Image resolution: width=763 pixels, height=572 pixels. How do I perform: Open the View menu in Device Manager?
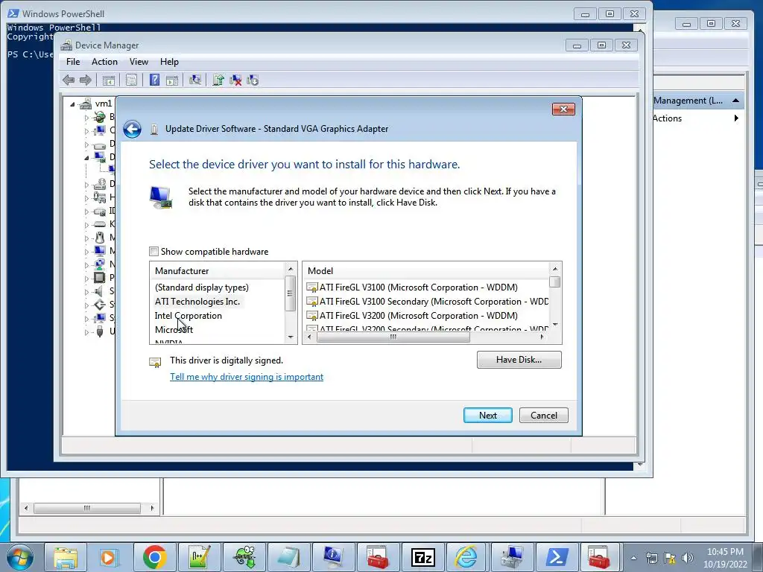tap(139, 62)
